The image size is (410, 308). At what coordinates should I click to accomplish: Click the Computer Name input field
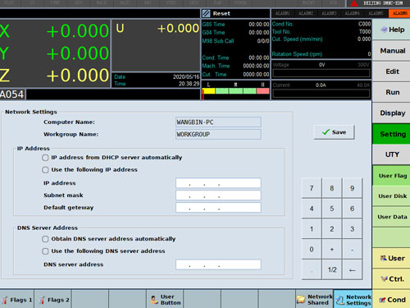(x=218, y=122)
